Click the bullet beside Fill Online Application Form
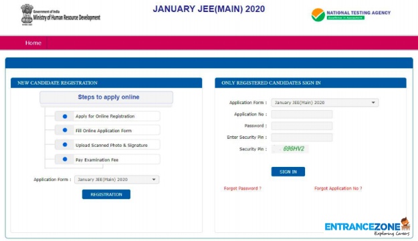Screen dimensions: 418x241 point(65,130)
